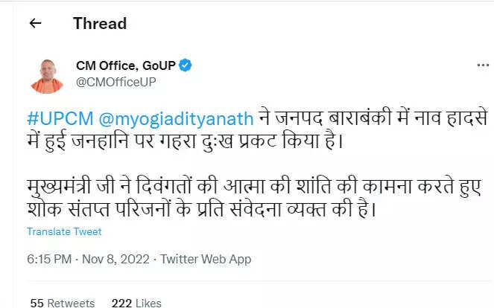Click the Twitter Web App source label
The image size is (494, 308).
[206, 259]
